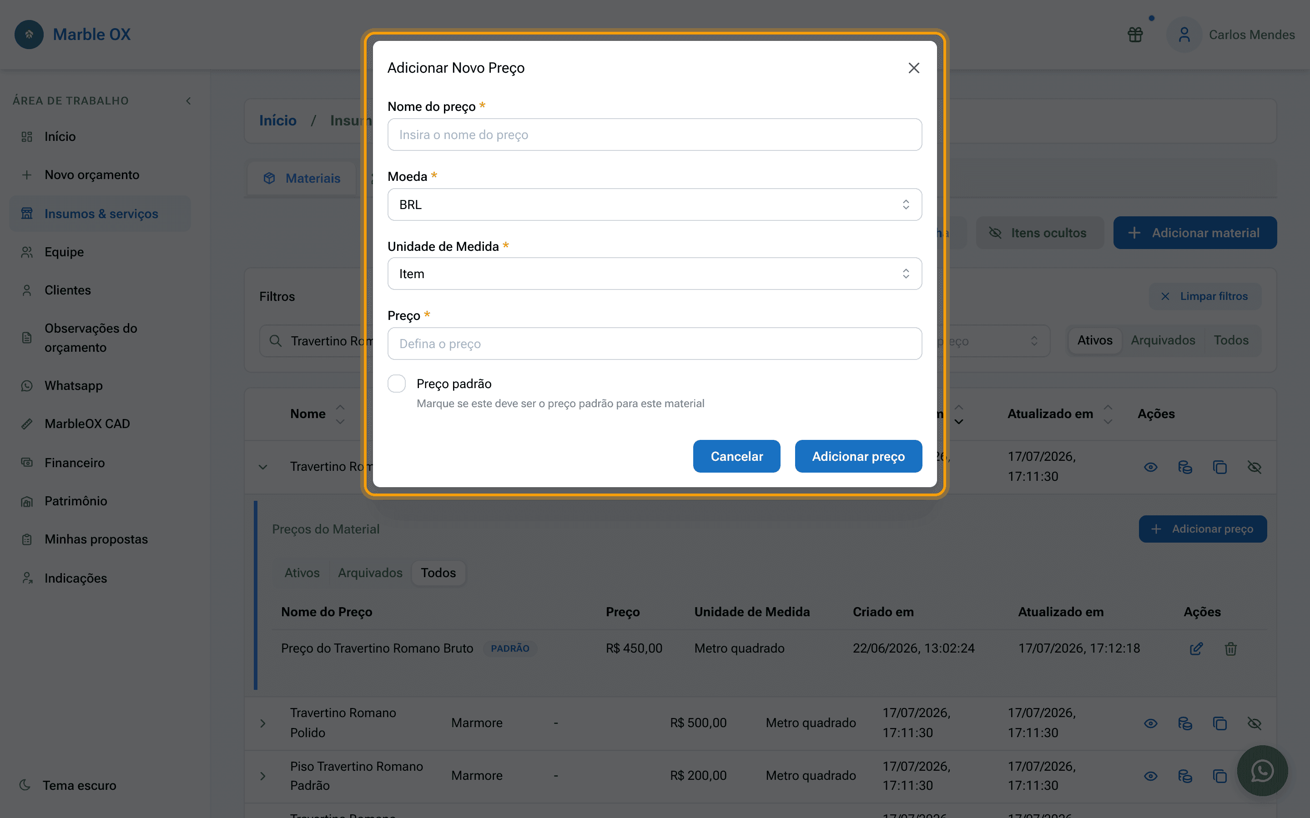Click the Cancelar button
Image resolution: width=1310 pixels, height=818 pixels.
736,456
